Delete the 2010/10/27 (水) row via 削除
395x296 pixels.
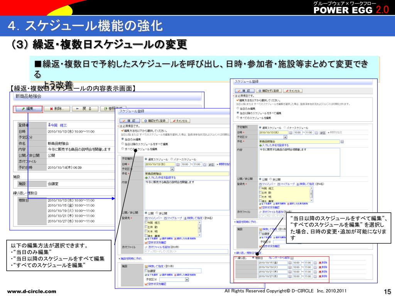coord(323,276)
